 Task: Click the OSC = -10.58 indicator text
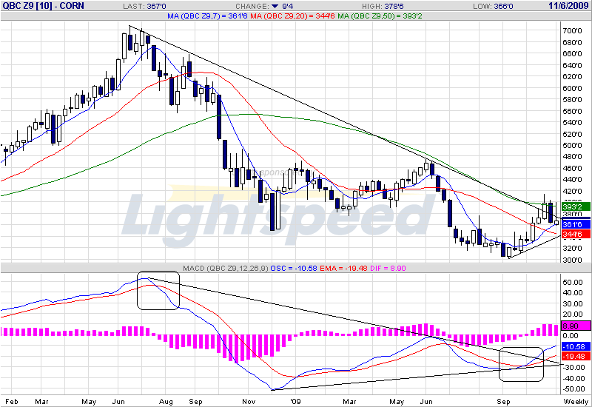click(x=294, y=268)
